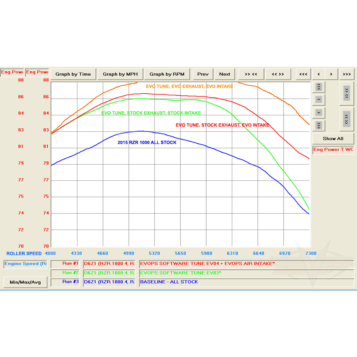Toggle Run #1 curve display
Image resolution: width=357 pixels, height=357 pixels.
click(71, 264)
